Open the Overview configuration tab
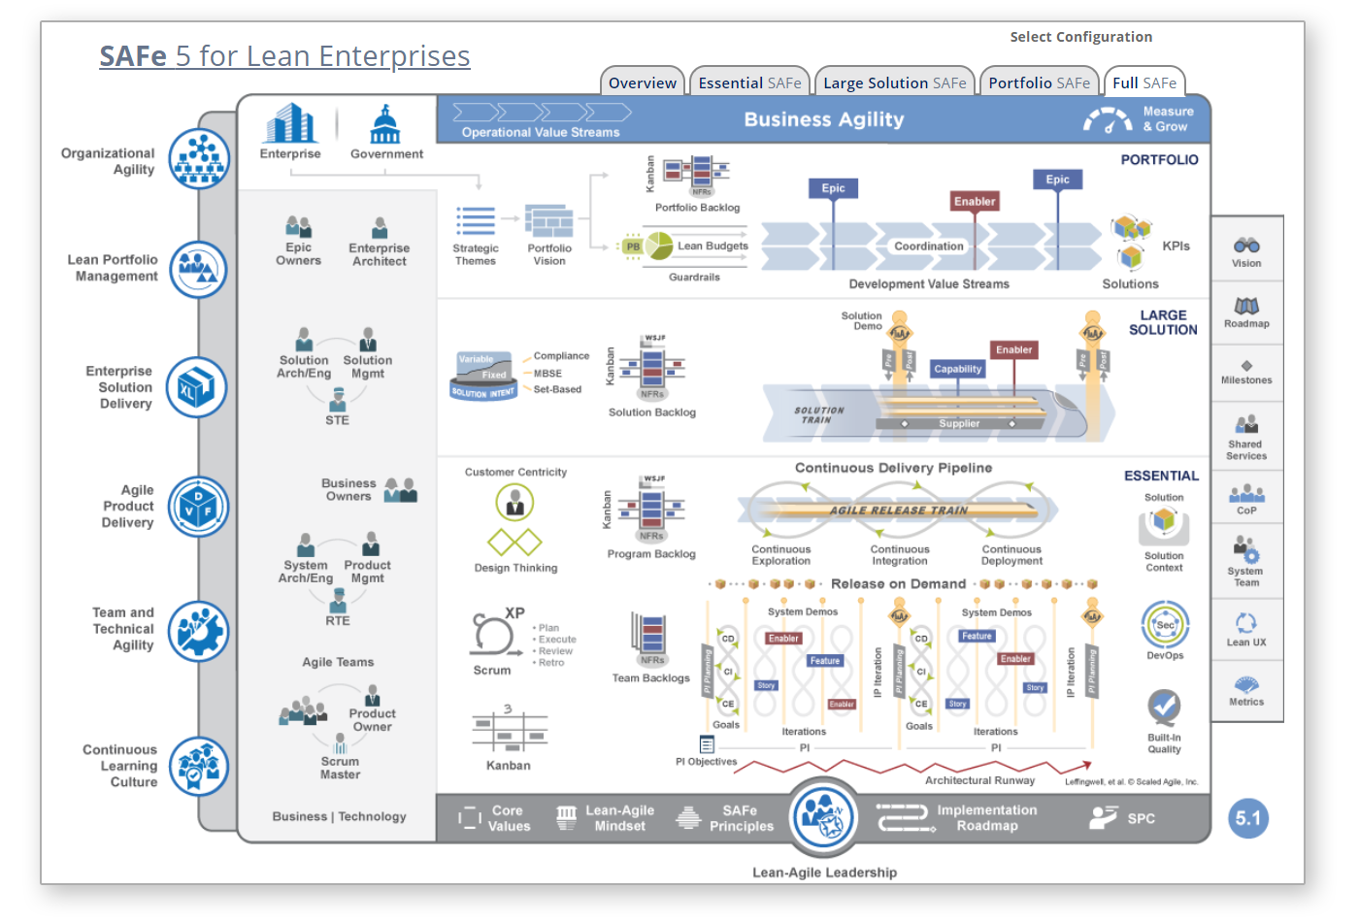Screen dimensions: 1359x922 click(643, 82)
